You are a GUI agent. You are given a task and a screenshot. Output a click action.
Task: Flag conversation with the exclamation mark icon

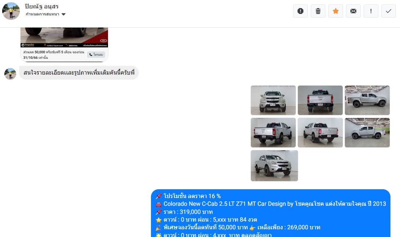tap(371, 11)
